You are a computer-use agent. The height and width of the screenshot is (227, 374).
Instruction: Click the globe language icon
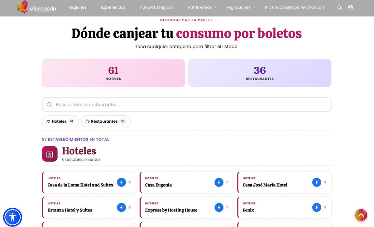[x=351, y=7]
